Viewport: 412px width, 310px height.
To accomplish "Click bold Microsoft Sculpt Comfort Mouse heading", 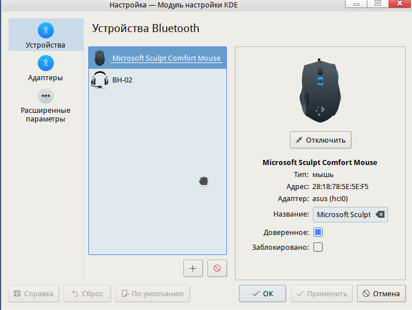I will pos(320,162).
